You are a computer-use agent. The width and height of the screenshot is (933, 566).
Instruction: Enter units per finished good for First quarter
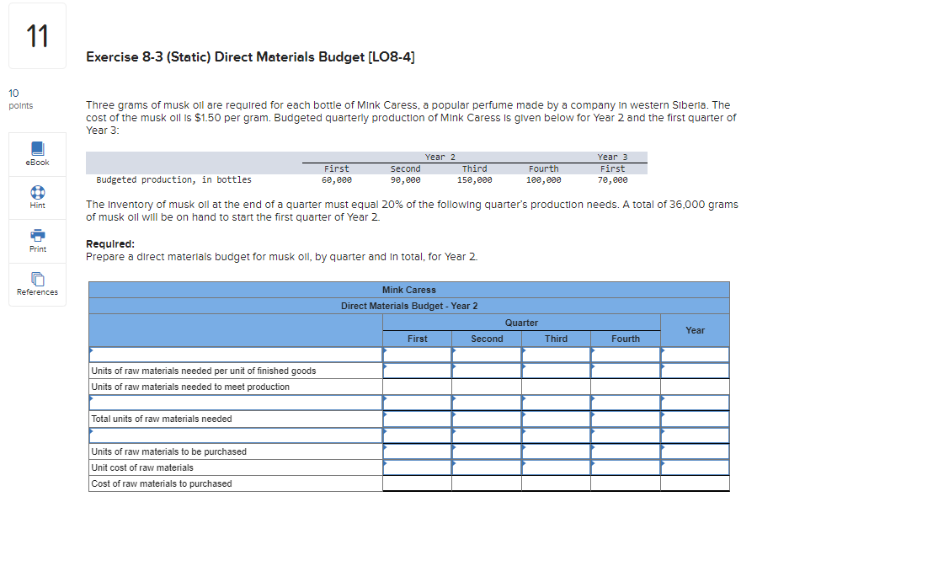pyautogui.click(x=417, y=371)
